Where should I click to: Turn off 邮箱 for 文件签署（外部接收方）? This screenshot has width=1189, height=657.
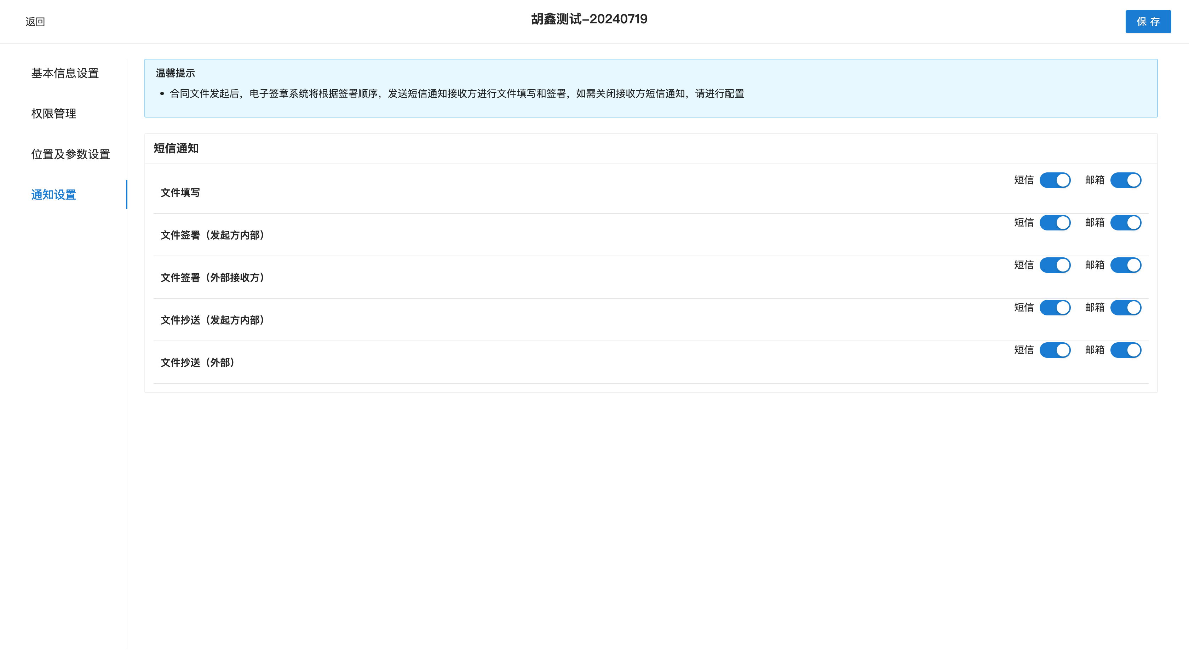[x=1125, y=265]
